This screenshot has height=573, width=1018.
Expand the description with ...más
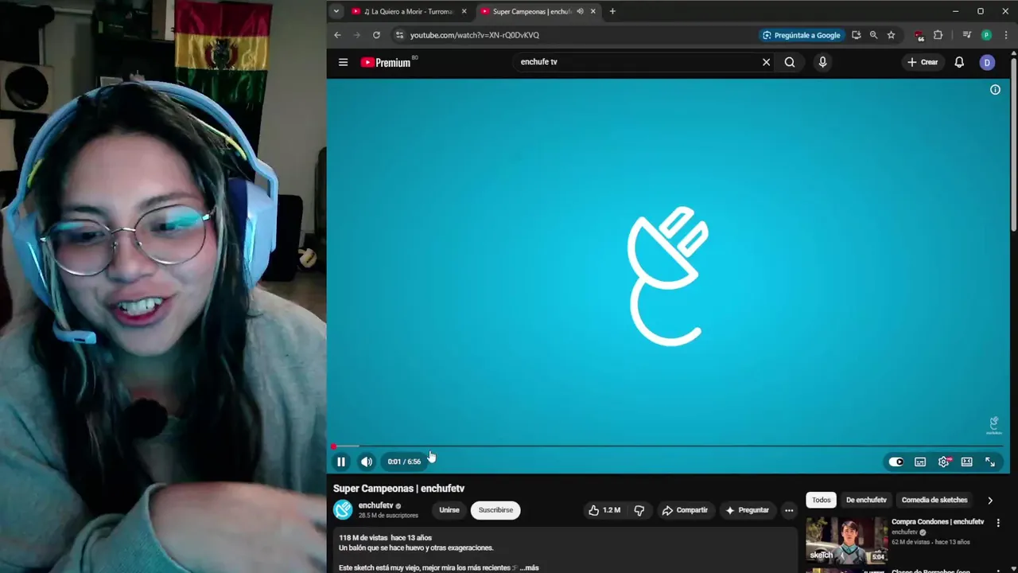pyautogui.click(x=529, y=567)
